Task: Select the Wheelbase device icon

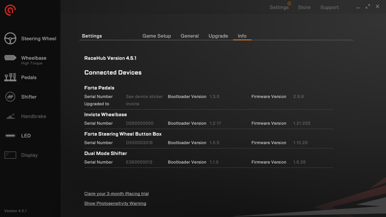Action: pos(10,58)
